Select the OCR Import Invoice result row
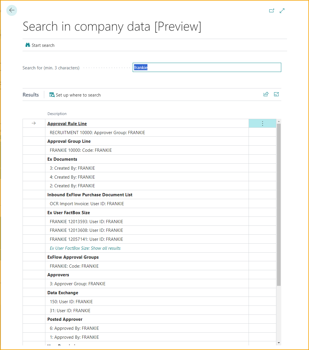Viewport: 309px width, 350px height. 87,204
